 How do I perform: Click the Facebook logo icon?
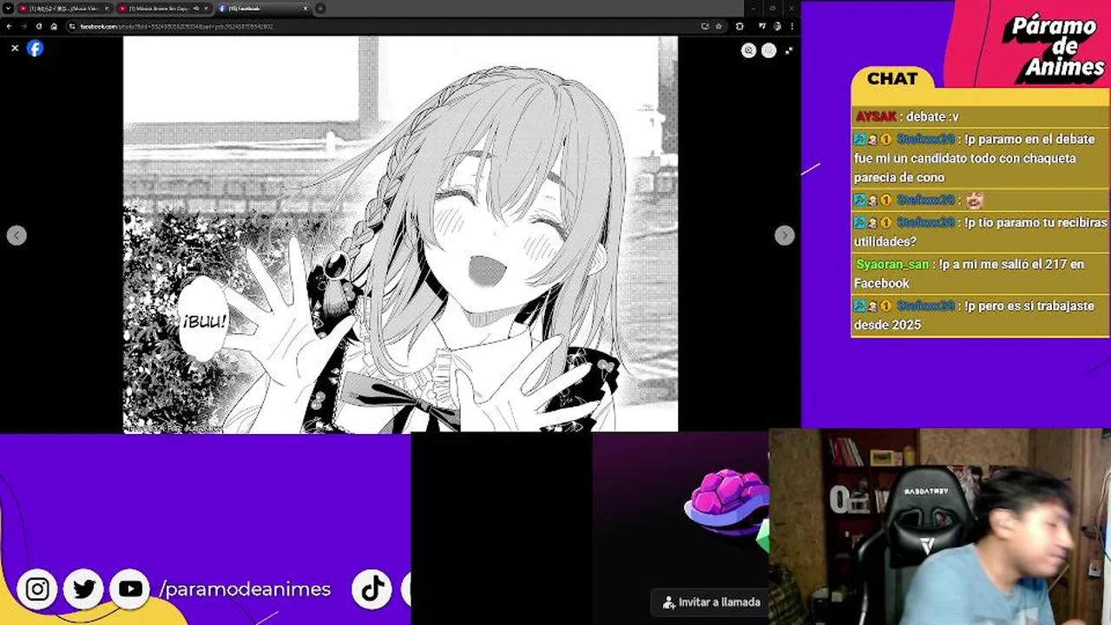(x=35, y=49)
